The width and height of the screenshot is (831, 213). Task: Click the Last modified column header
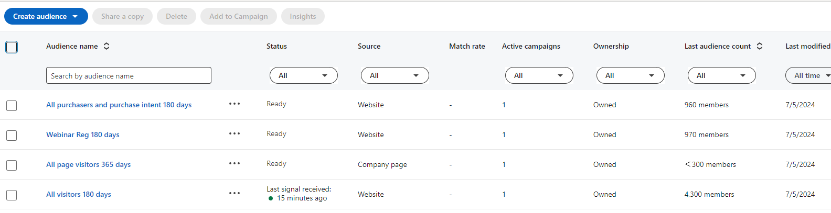[808, 46]
